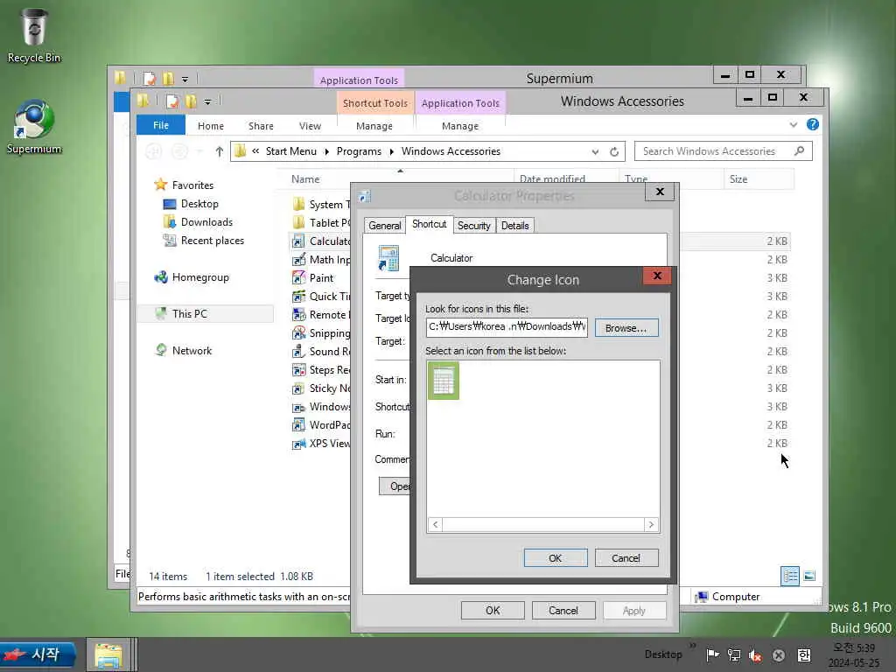Switch to Details tab in Calculator Properties

pyautogui.click(x=514, y=226)
